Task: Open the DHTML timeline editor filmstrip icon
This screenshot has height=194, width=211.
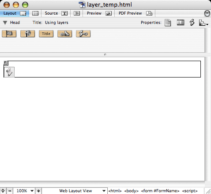Action: 181,23
